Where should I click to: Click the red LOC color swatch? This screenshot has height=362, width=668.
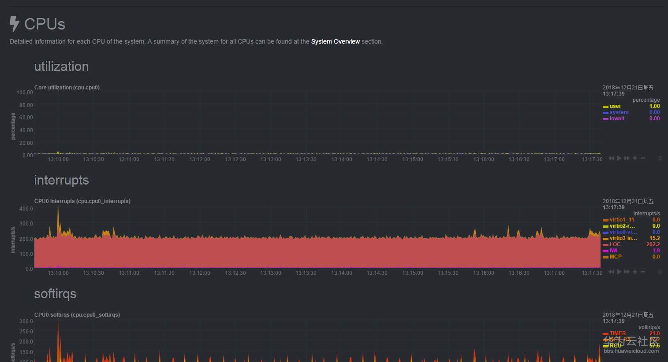coord(605,245)
